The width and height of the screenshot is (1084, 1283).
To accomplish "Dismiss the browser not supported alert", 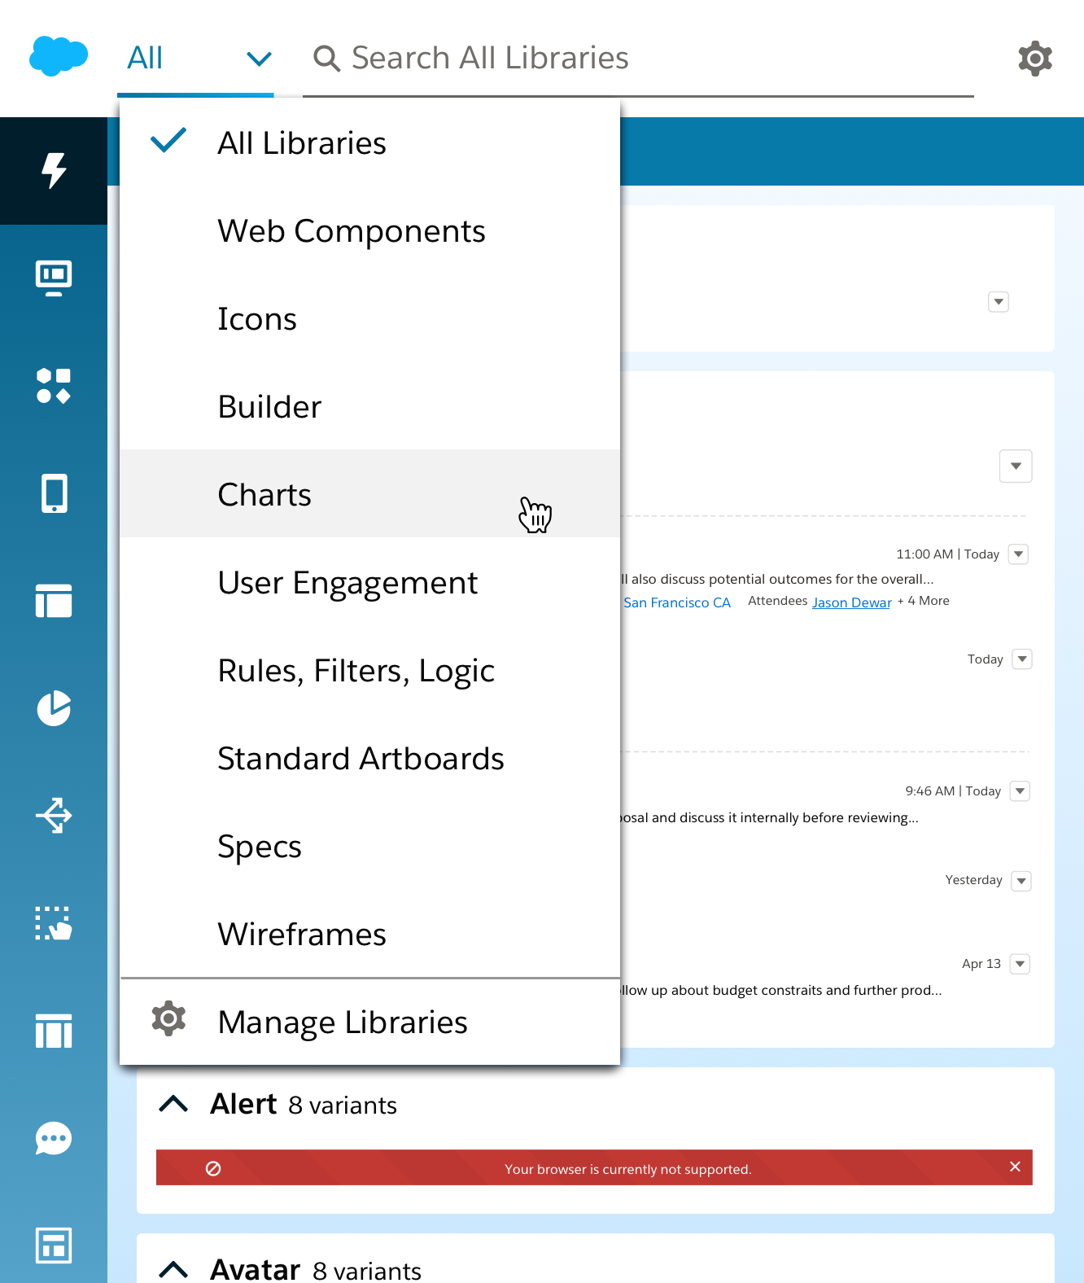I will pyautogui.click(x=1015, y=1167).
